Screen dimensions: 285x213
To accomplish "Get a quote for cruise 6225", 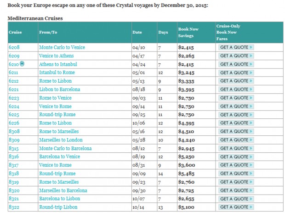I will pyautogui.click(x=236, y=115).
